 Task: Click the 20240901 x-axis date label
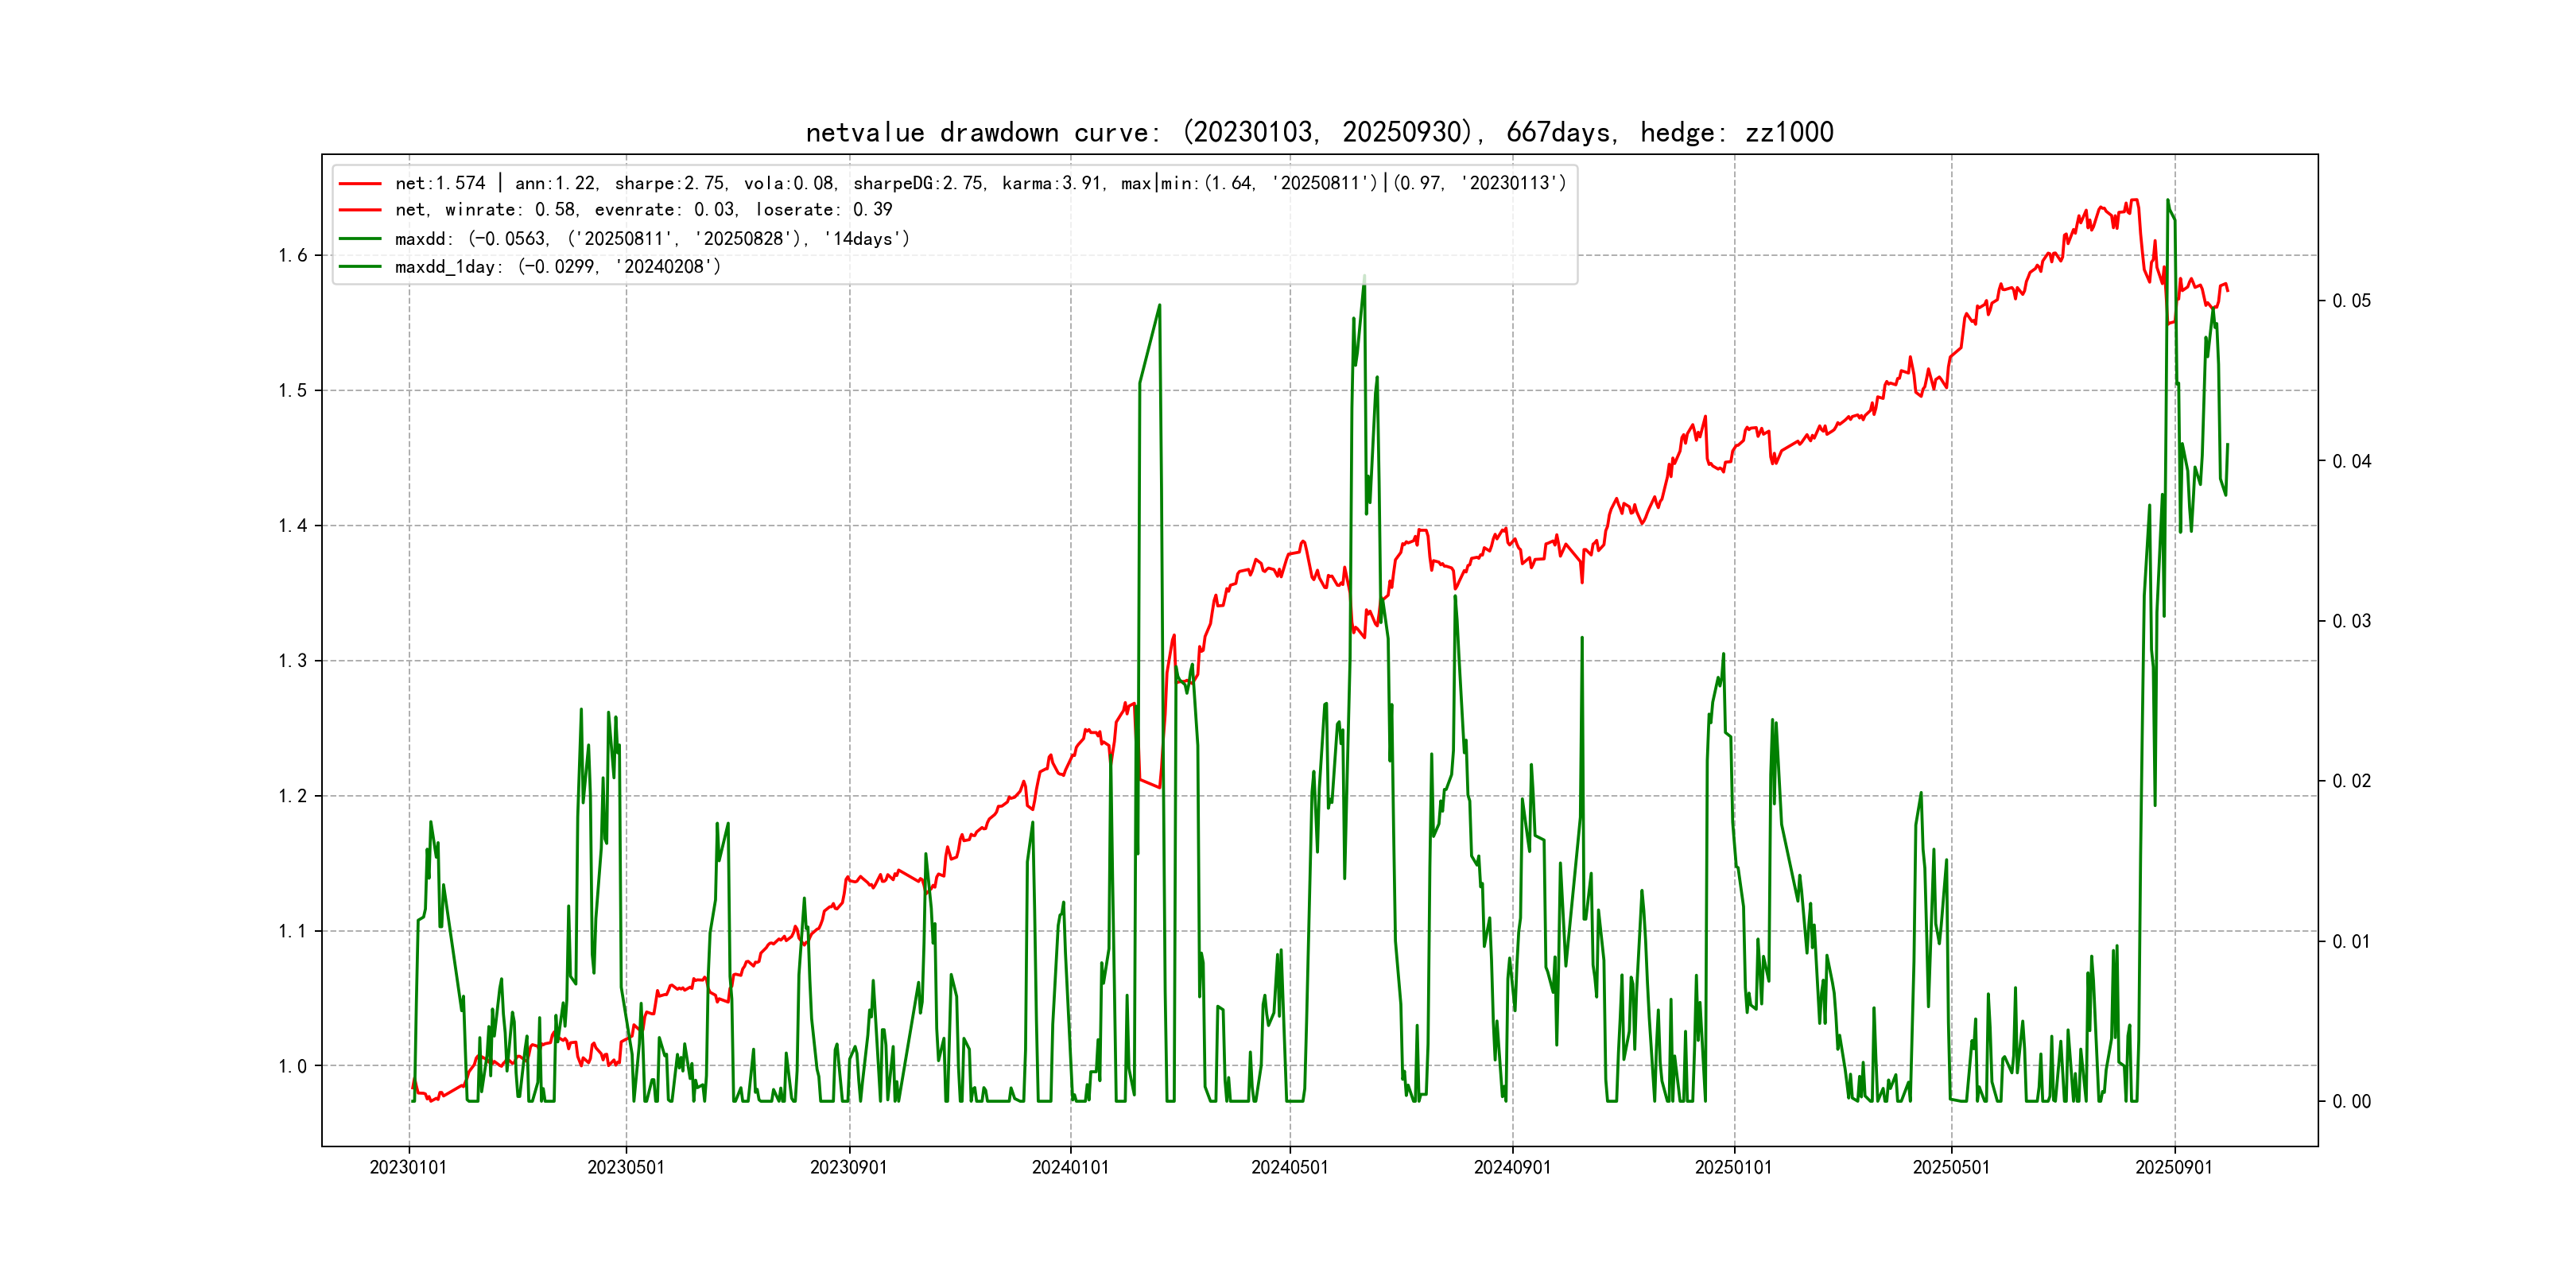(x=1512, y=1167)
